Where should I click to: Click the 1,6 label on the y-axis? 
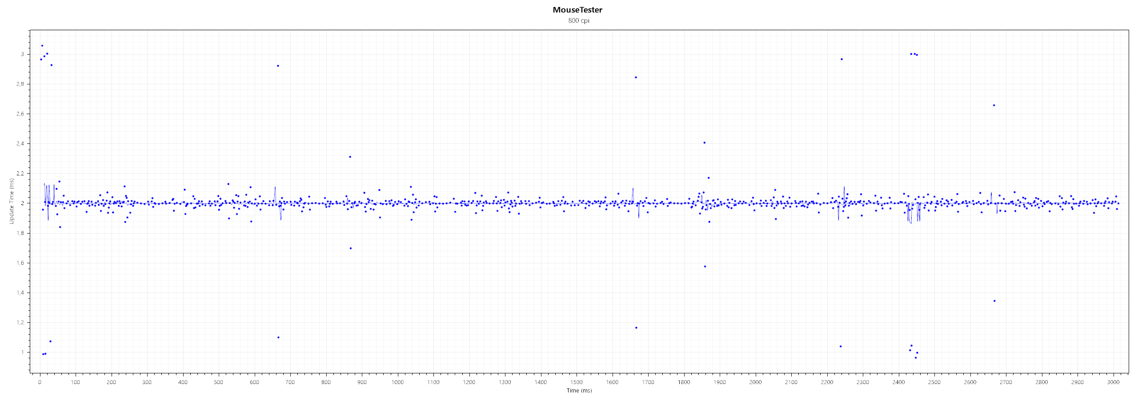21,263
